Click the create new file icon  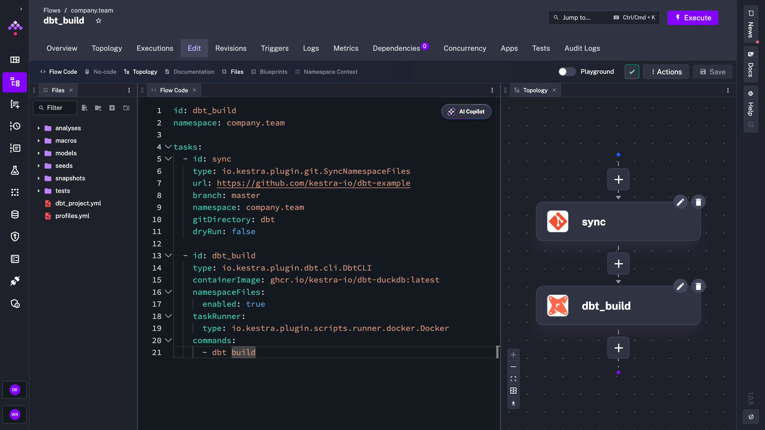click(x=84, y=108)
